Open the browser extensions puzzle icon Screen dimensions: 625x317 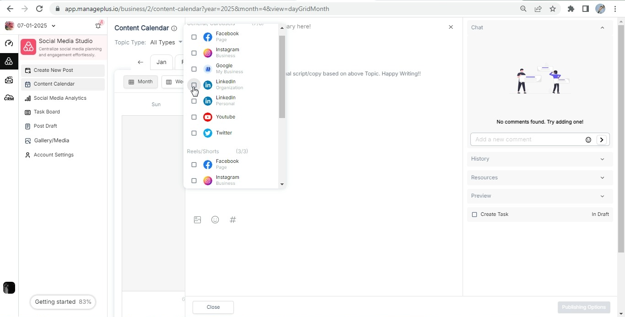tap(571, 9)
